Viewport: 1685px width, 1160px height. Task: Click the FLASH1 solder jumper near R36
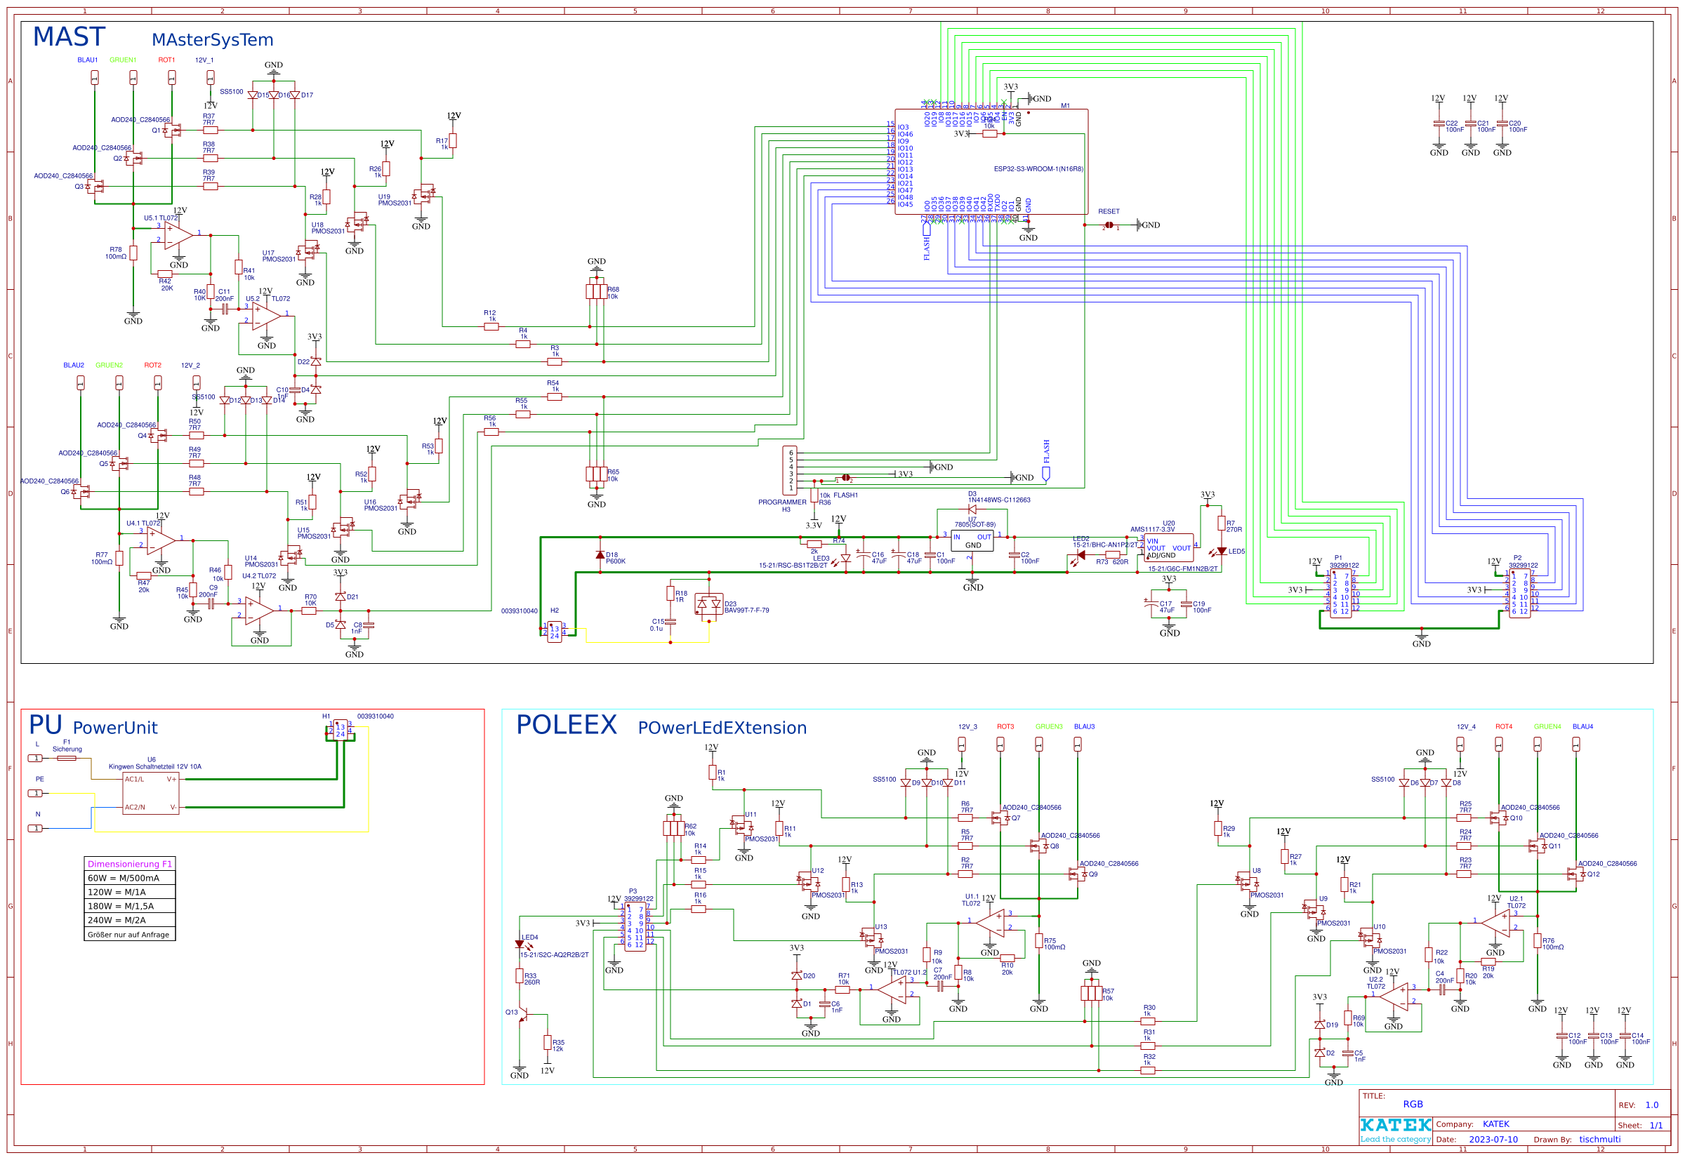pos(845,479)
